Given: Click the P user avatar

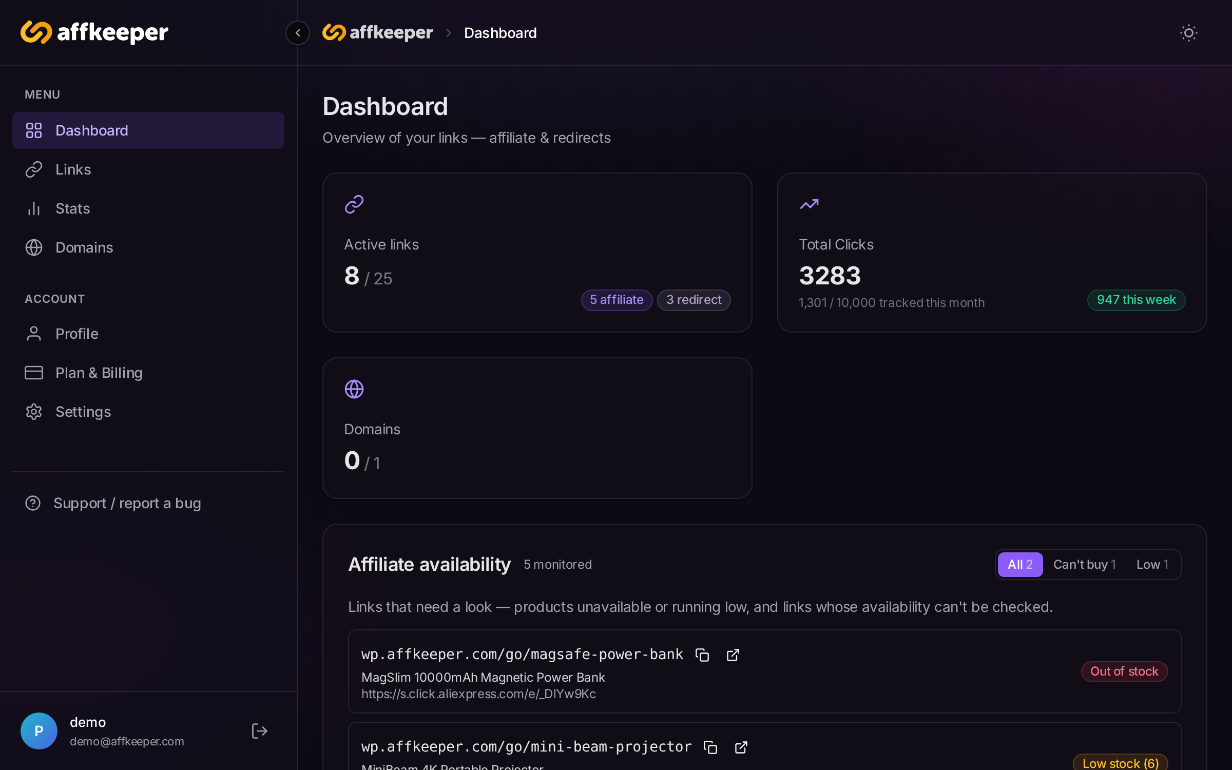Looking at the screenshot, I should 39,731.
